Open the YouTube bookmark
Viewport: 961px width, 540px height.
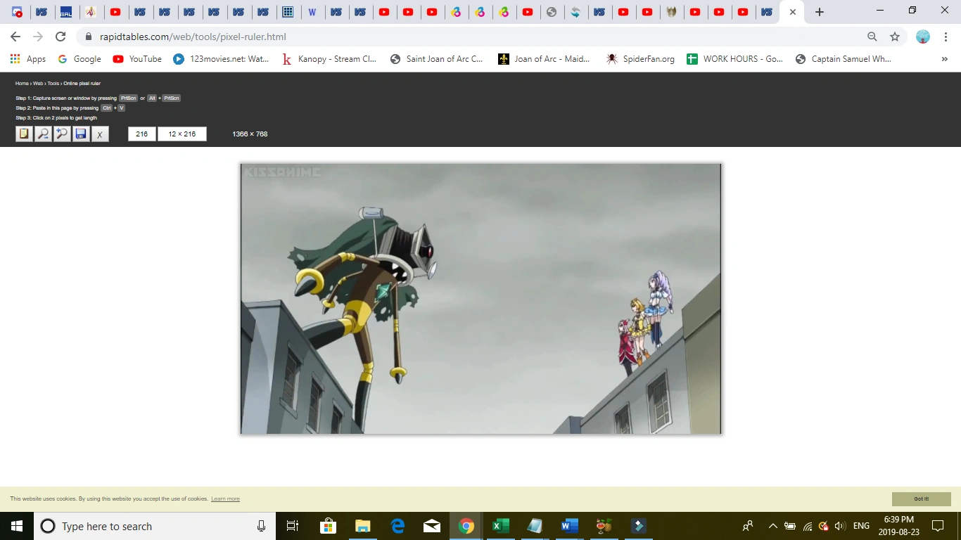137,59
